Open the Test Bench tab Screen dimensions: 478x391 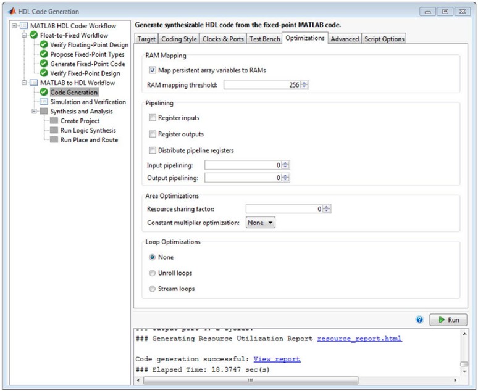click(x=264, y=39)
